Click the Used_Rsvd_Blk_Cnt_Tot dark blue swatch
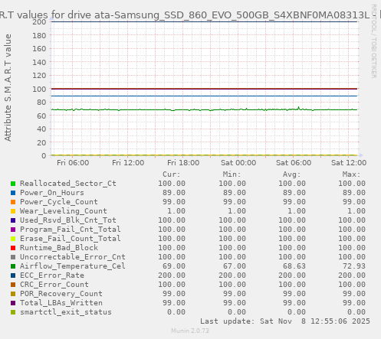This screenshot has height=339, width=381. click(13, 220)
